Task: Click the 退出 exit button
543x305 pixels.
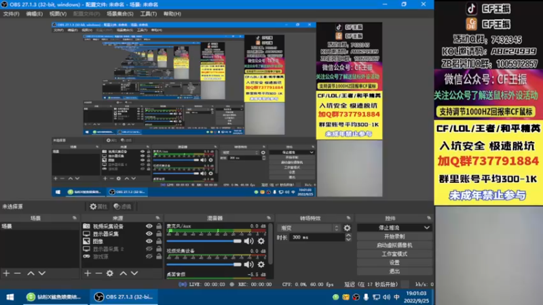Action: click(x=394, y=271)
